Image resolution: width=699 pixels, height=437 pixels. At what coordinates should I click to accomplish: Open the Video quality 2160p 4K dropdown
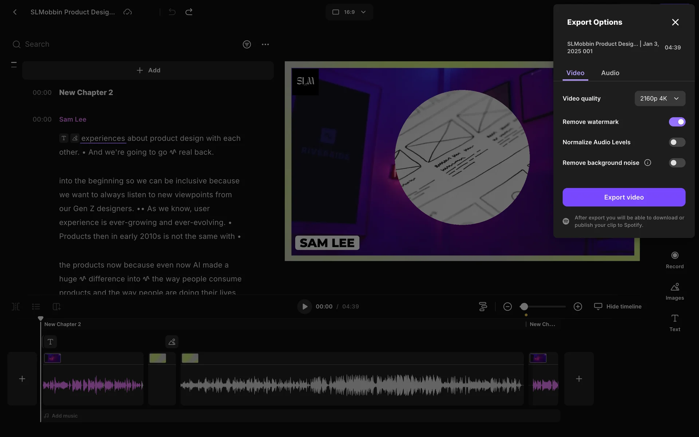click(660, 99)
